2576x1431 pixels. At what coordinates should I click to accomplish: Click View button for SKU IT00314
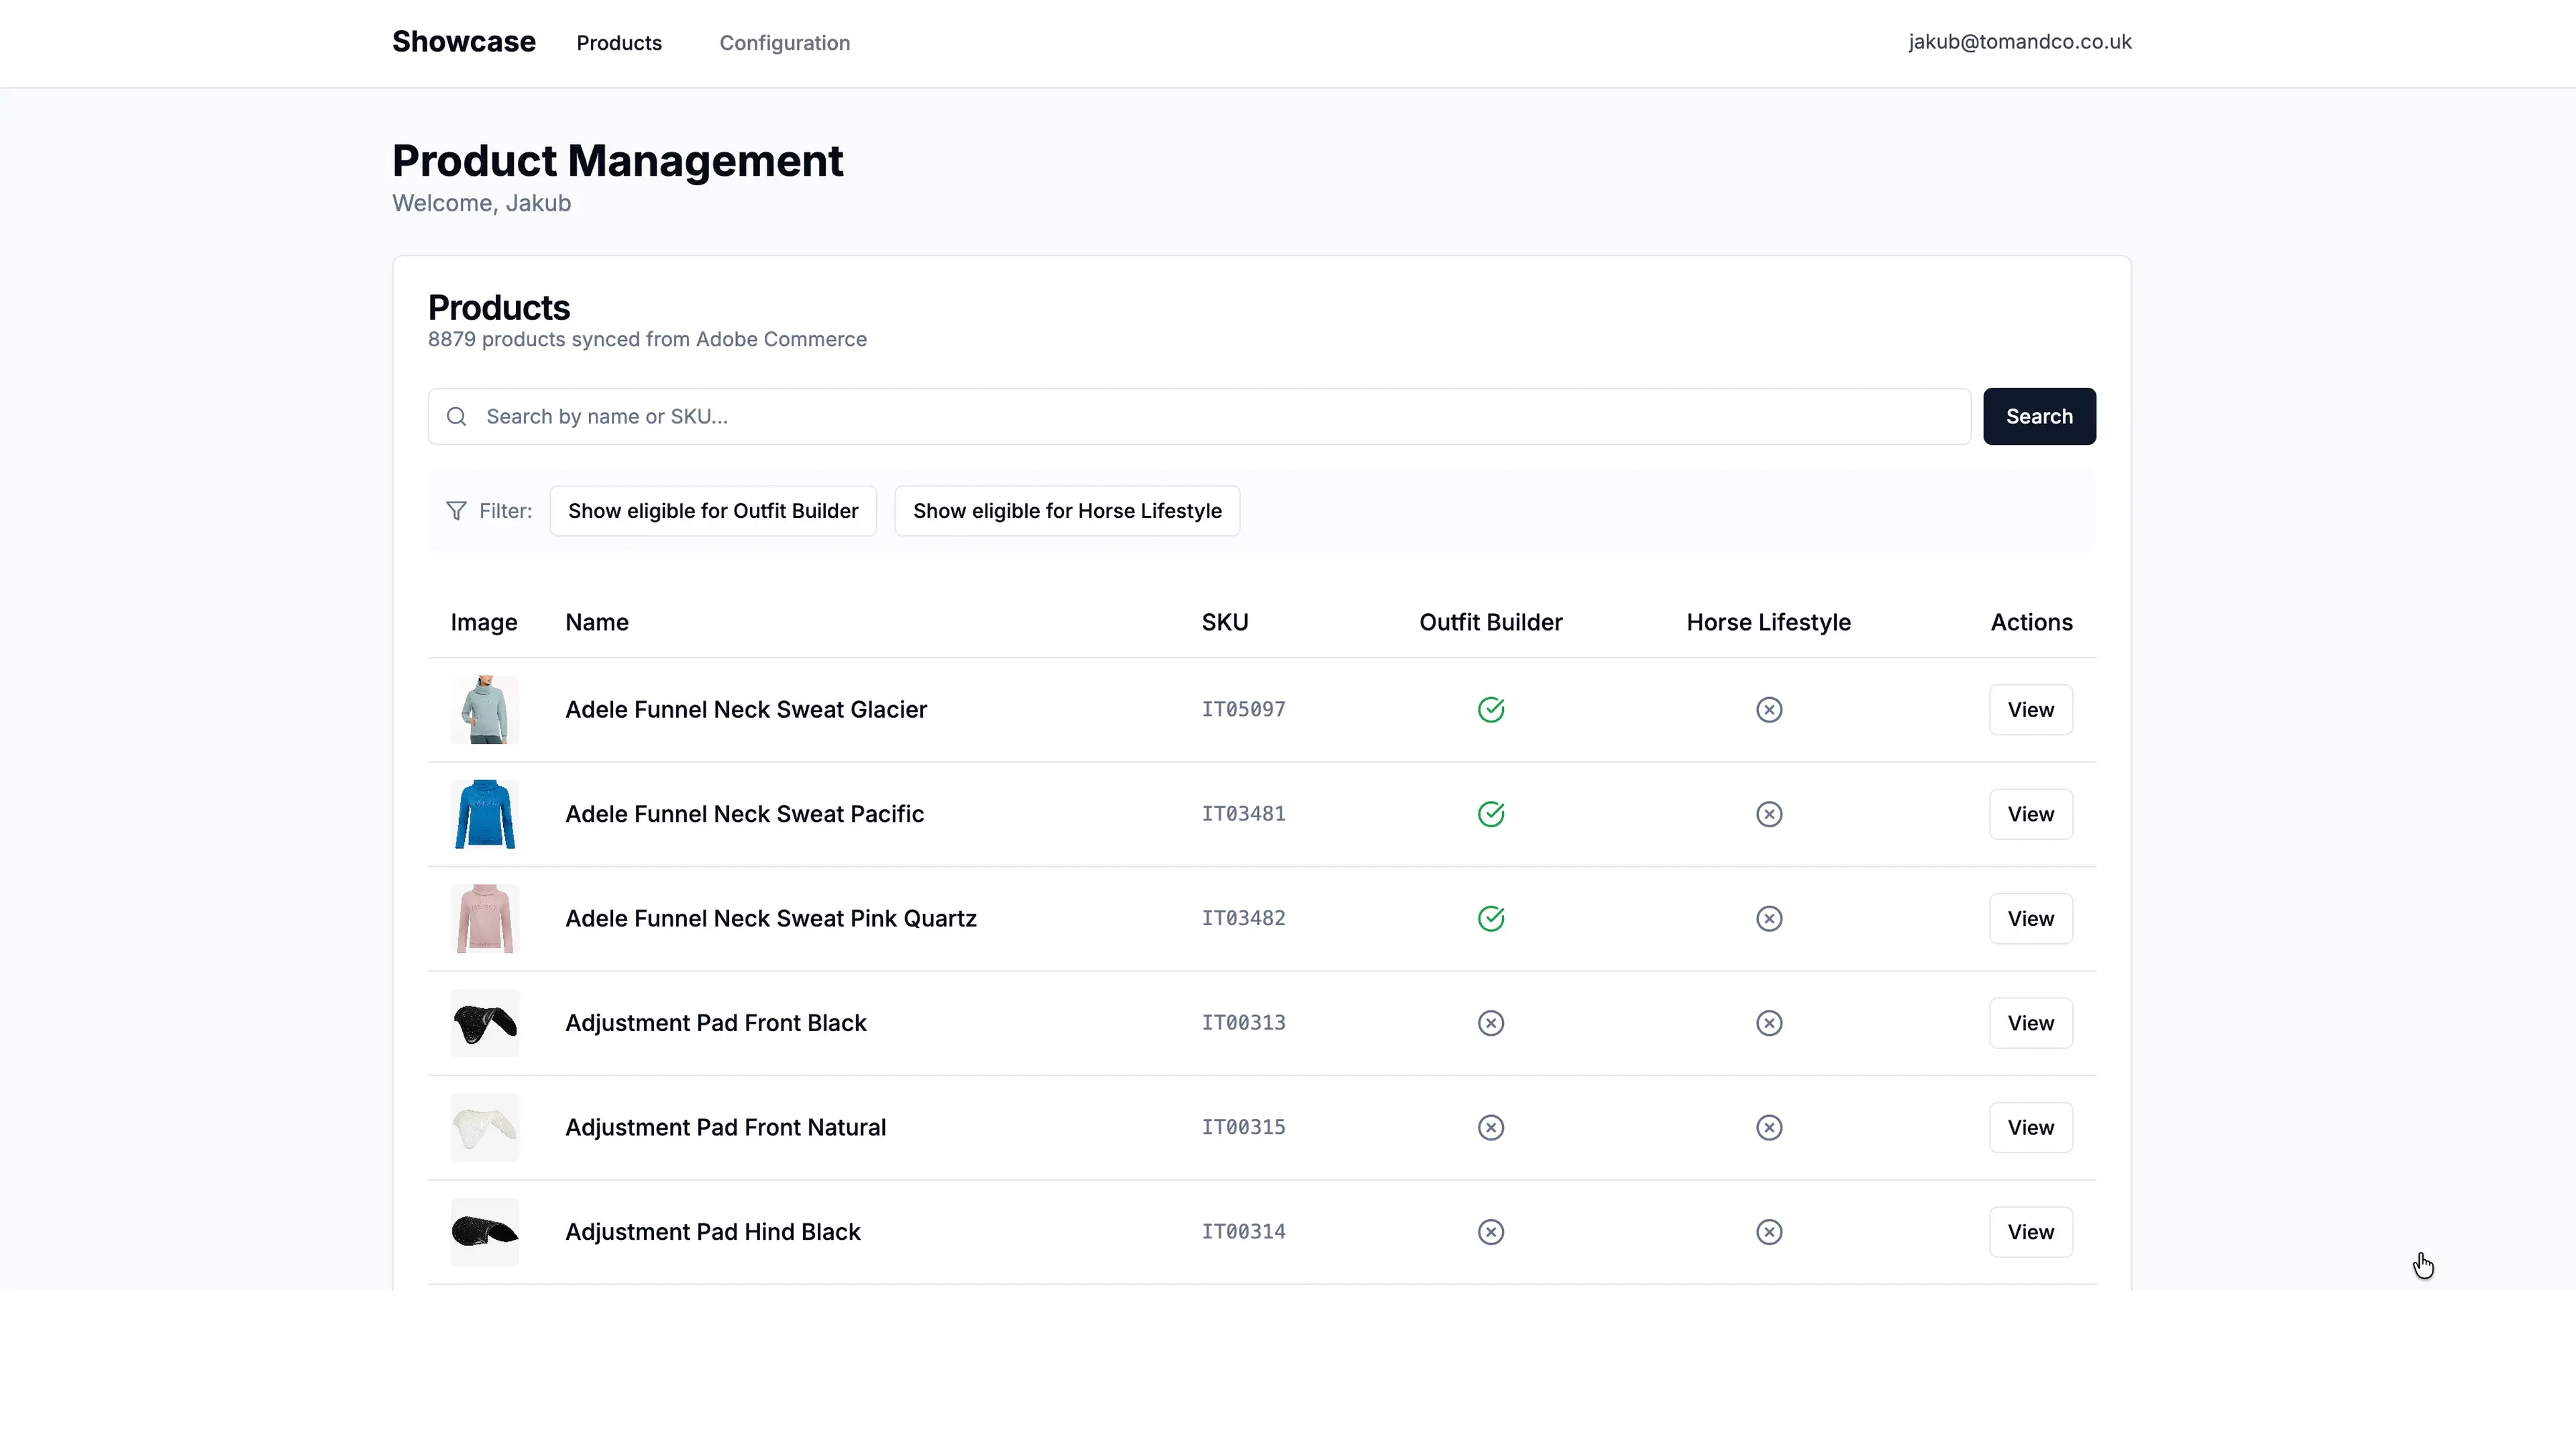click(2030, 1232)
